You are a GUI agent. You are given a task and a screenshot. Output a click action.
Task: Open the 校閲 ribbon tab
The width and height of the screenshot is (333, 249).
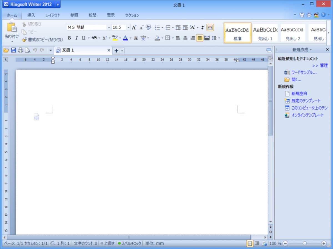(x=92, y=15)
